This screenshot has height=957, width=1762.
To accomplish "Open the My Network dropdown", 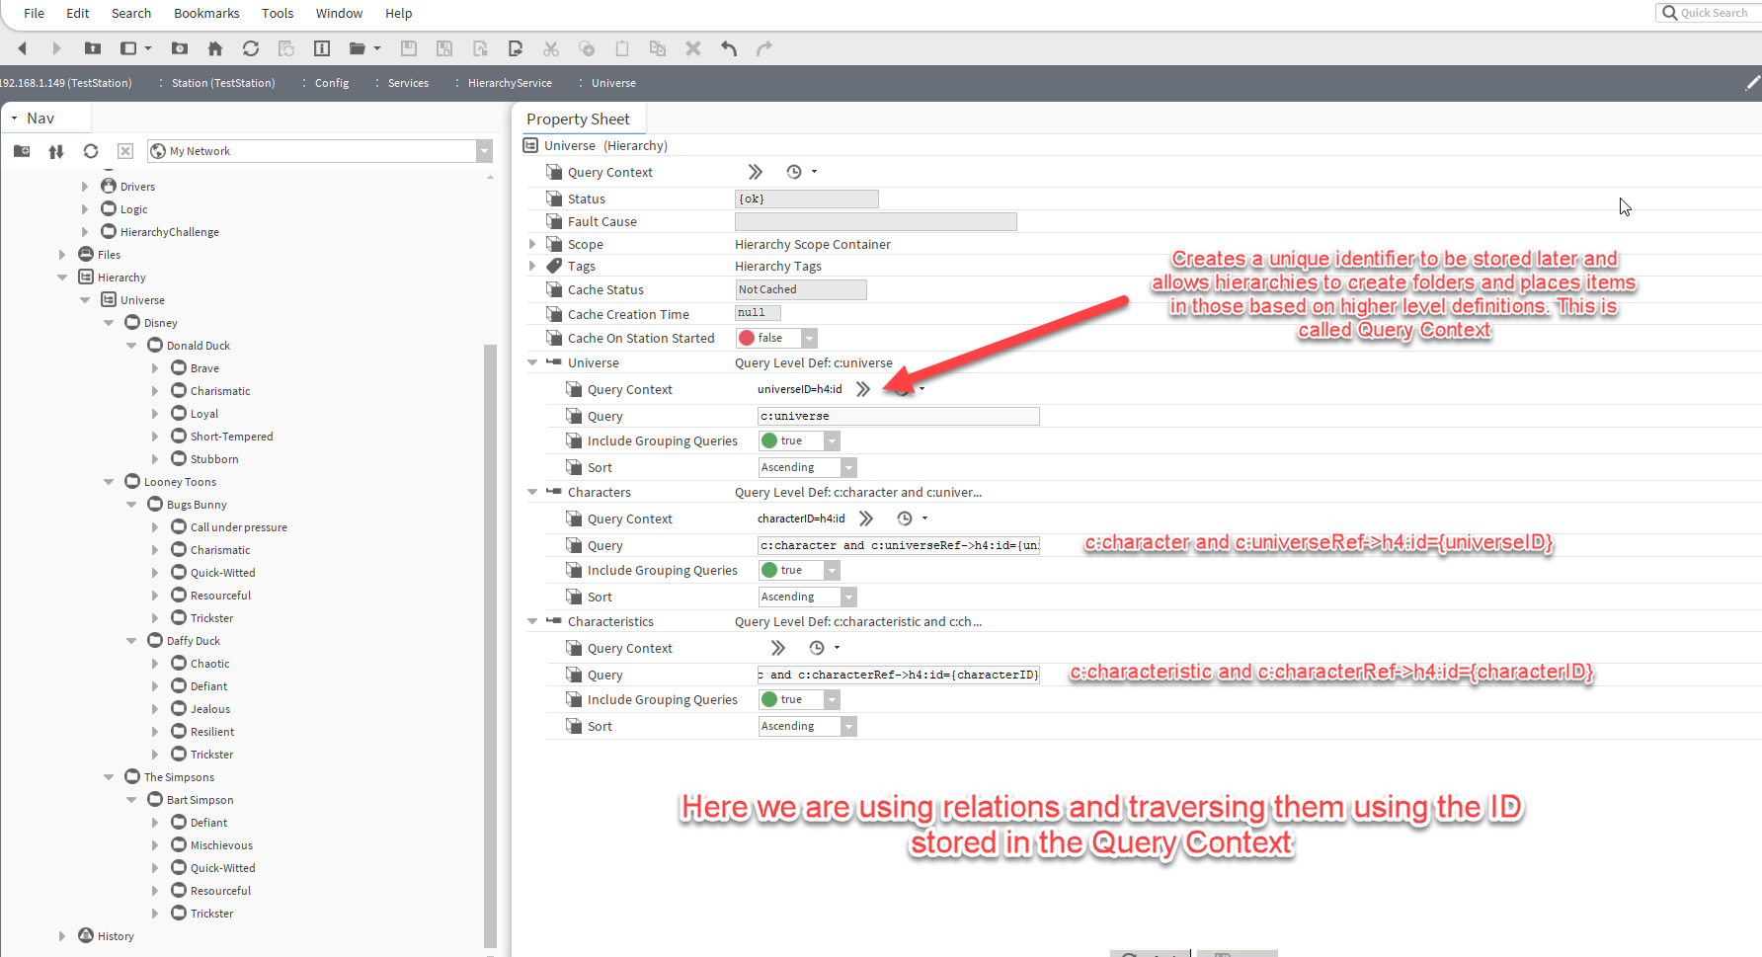I will tap(484, 151).
